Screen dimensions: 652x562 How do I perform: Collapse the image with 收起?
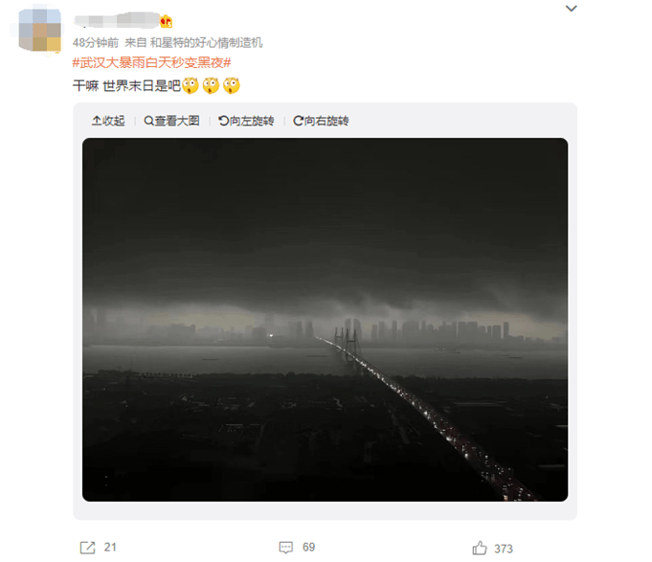tap(108, 121)
